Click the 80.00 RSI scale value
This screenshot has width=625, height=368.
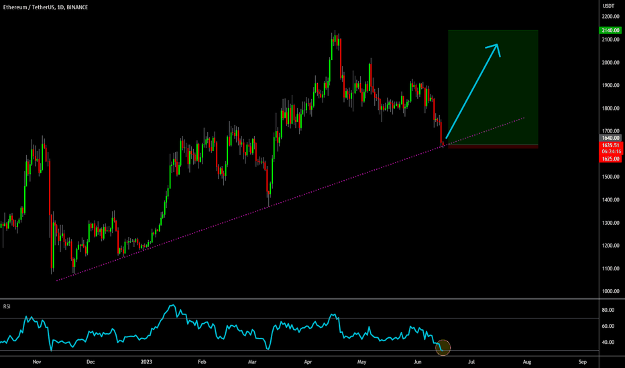608,310
